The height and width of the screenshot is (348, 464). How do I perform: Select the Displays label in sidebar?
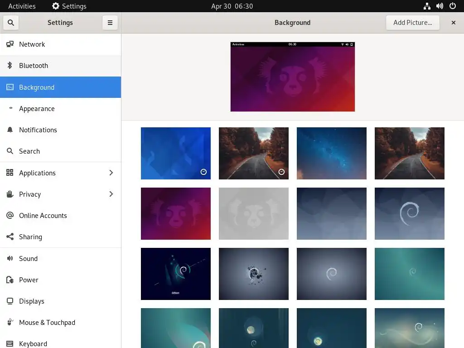[31, 301]
